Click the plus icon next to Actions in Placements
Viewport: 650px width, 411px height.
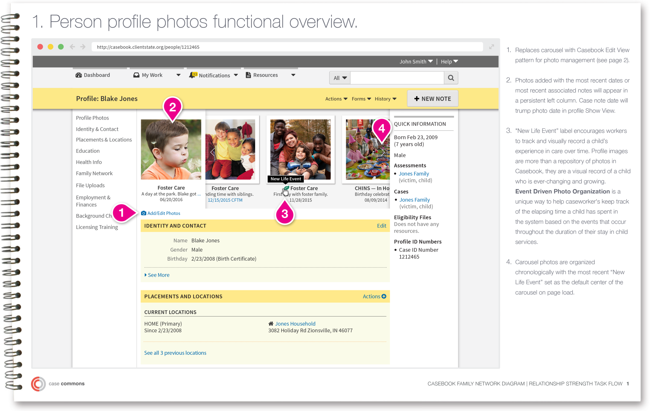click(x=383, y=296)
